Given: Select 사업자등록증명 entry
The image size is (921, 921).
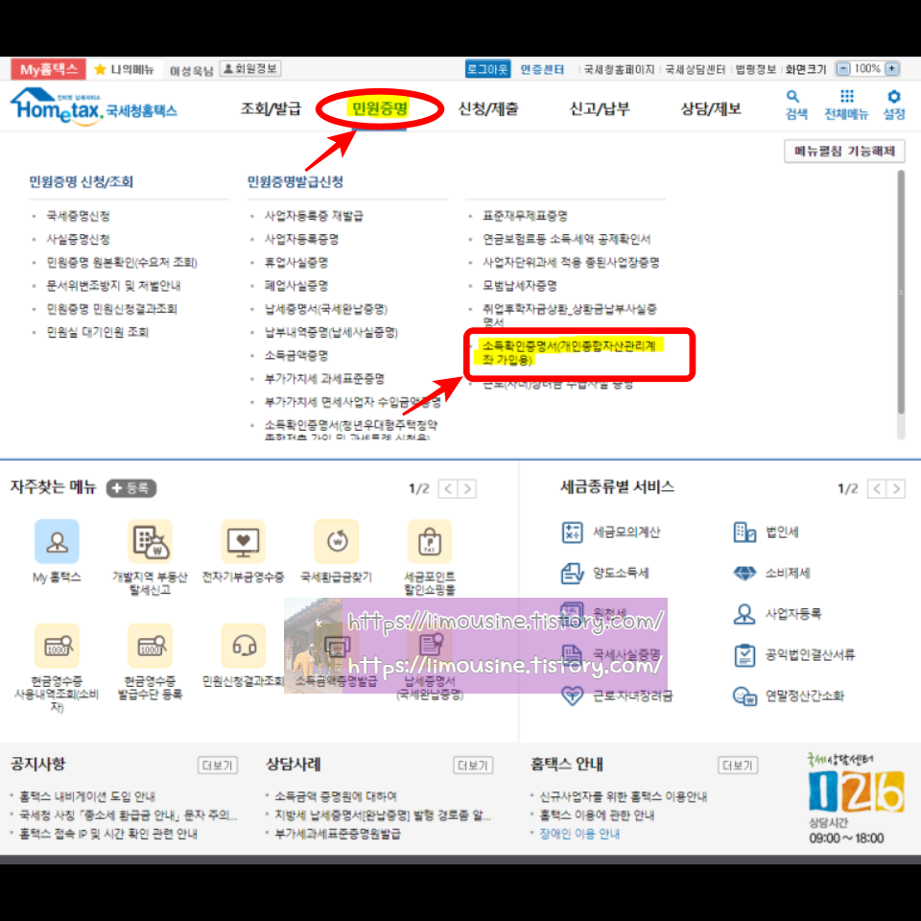Looking at the screenshot, I should click(301, 239).
